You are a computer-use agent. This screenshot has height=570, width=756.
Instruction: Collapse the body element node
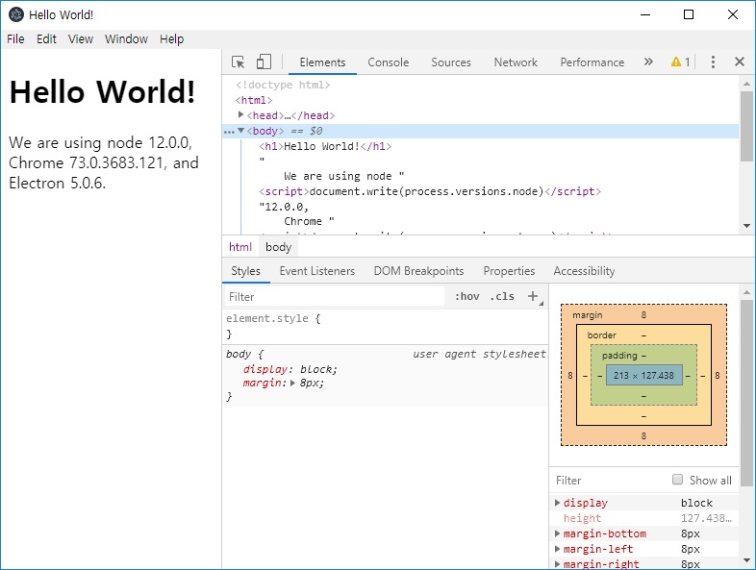tap(241, 131)
